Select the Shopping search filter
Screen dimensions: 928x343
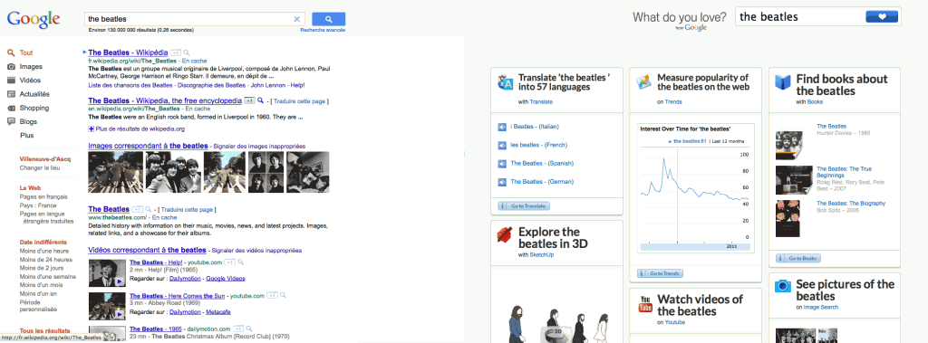34,108
